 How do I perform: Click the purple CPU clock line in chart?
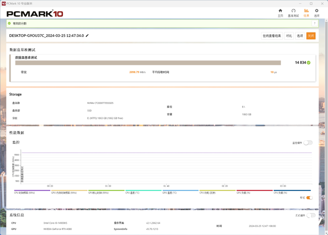[x=167, y=153]
